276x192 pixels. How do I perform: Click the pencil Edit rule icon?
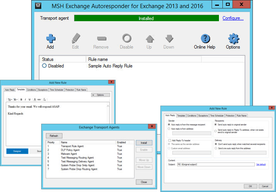click(x=76, y=38)
